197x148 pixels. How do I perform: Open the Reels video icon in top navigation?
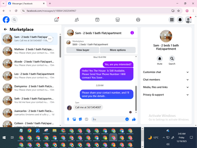pos(97,20)
